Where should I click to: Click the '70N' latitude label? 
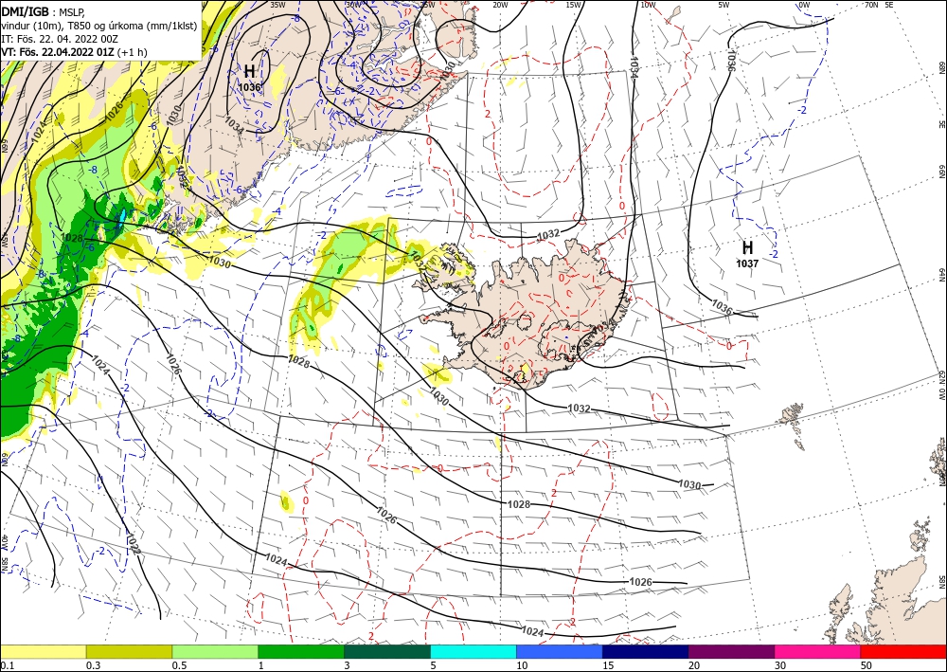pyautogui.click(x=871, y=5)
